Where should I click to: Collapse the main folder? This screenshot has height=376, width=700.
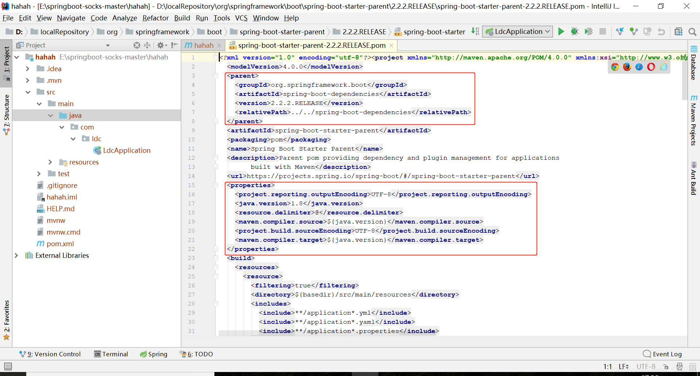[39, 104]
